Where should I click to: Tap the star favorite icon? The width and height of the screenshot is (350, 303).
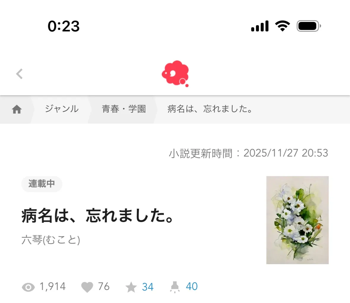coord(131,287)
